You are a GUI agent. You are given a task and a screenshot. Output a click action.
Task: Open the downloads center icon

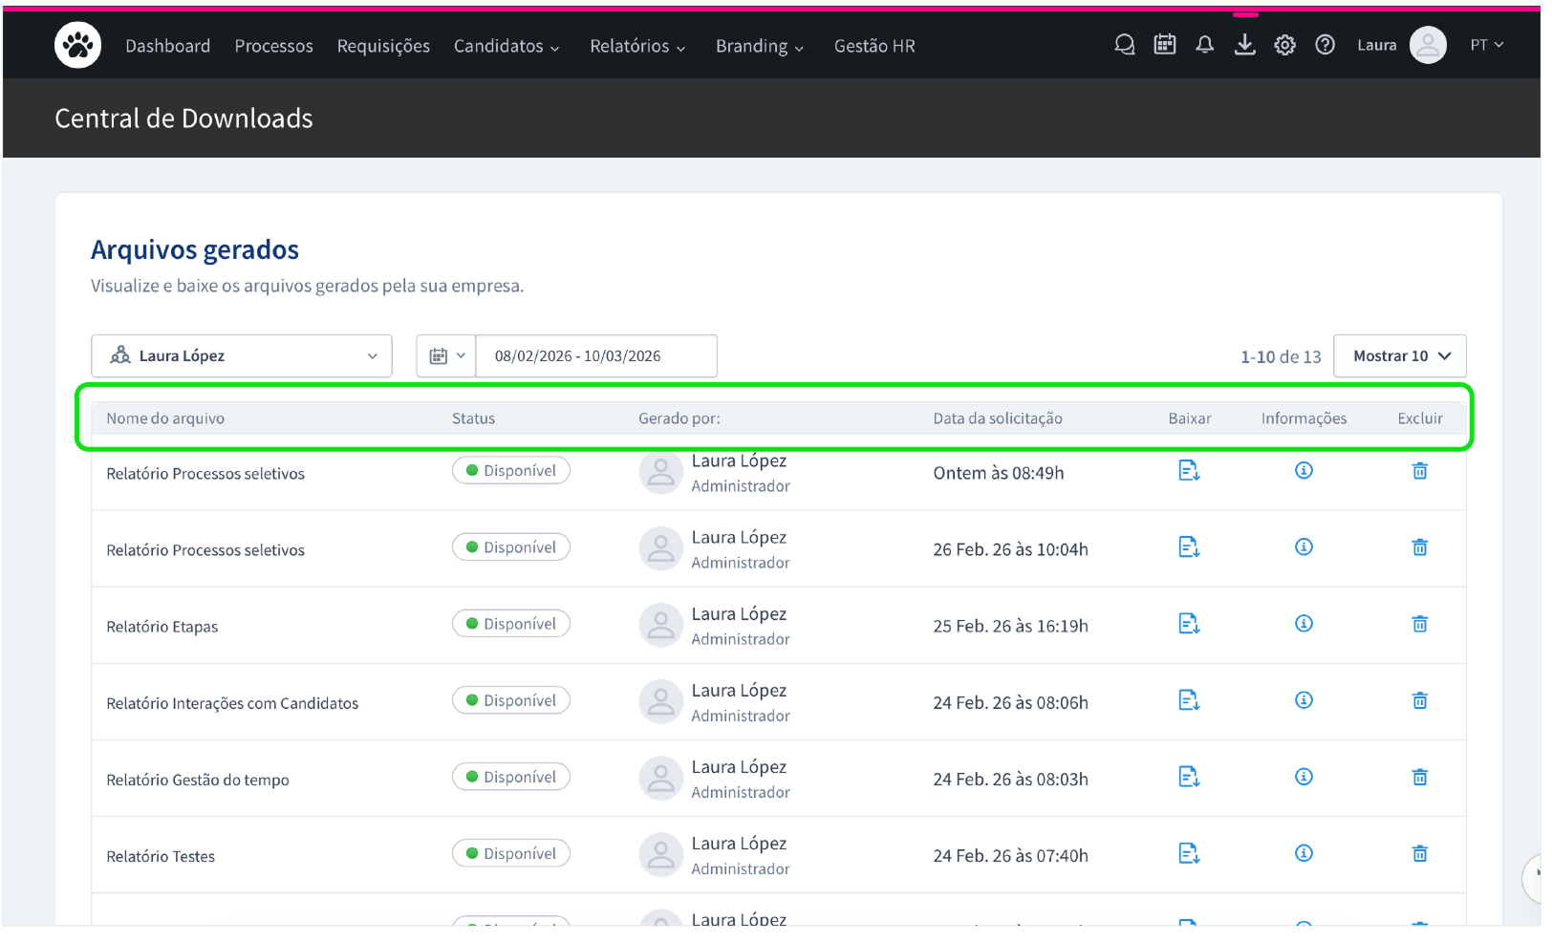tap(1244, 45)
